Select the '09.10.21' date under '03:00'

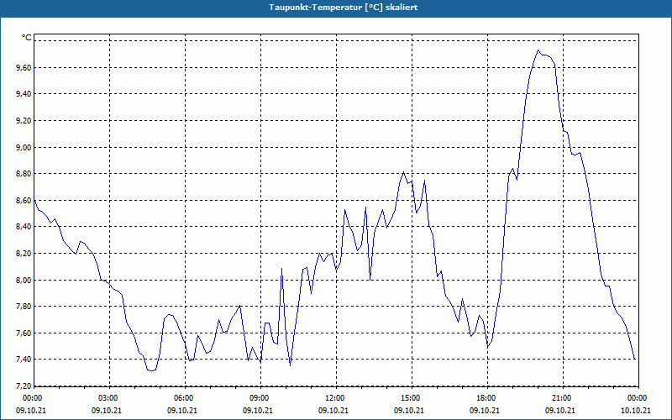coord(107,410)
